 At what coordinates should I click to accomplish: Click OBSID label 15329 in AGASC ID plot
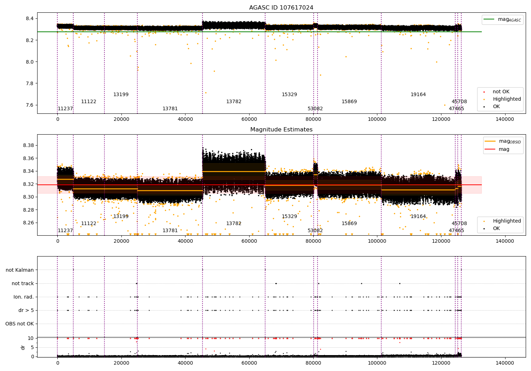(289, 95)
